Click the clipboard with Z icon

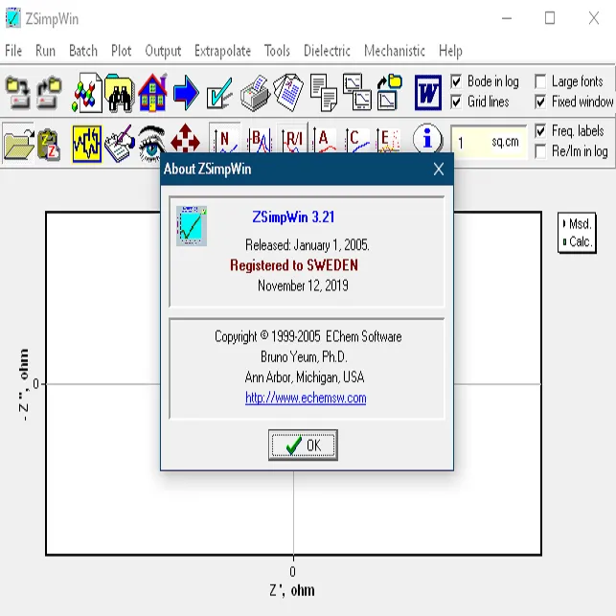[49, 145]
